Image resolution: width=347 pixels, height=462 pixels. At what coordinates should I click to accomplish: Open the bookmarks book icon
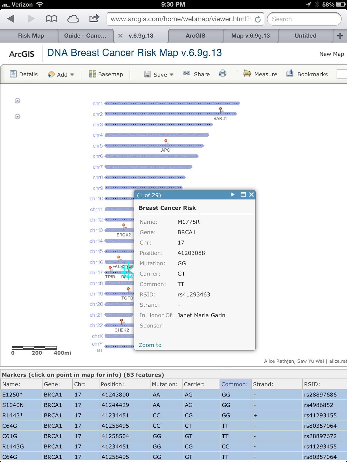pos(51,19)
